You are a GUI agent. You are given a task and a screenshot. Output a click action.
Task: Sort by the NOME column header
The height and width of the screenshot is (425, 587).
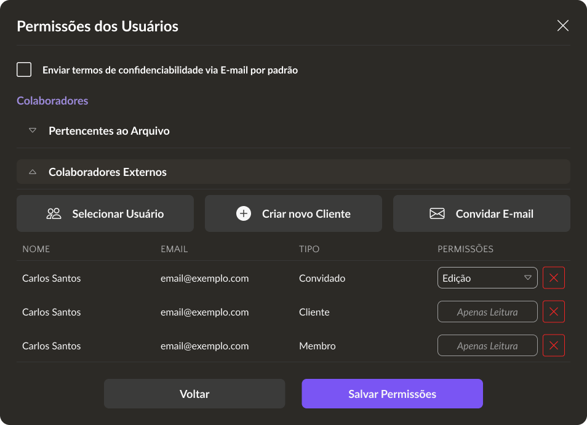(36, 249)
